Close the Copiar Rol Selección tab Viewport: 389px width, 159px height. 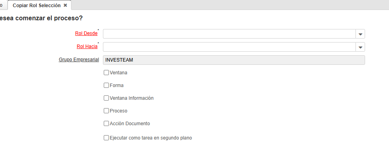(65, 6)
